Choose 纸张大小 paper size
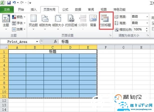This screenshot has height=112, width=154. (x=58, y=22)
